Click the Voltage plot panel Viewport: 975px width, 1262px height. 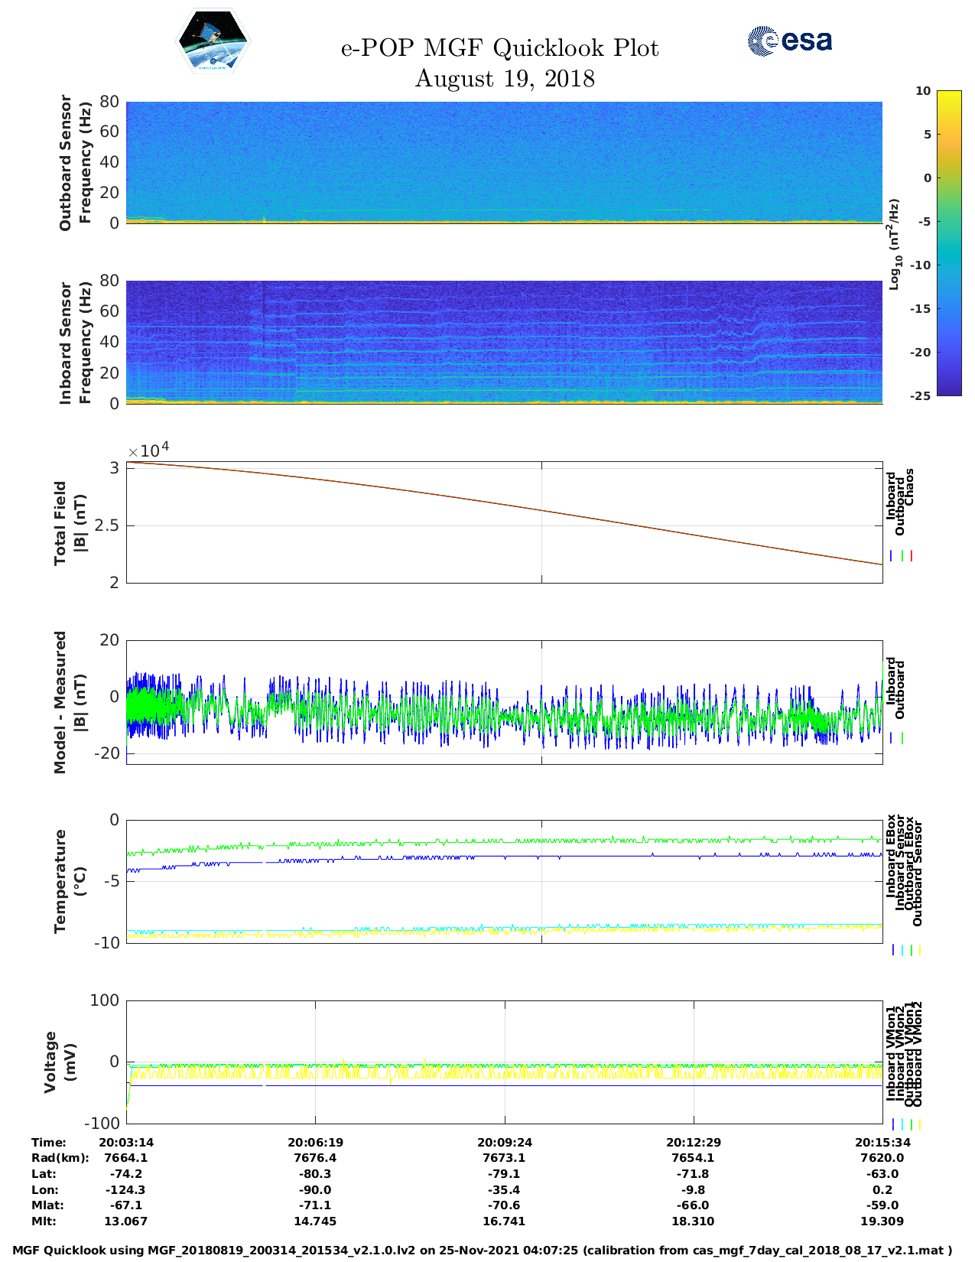pyautogui.click(x=504, y=1062)
